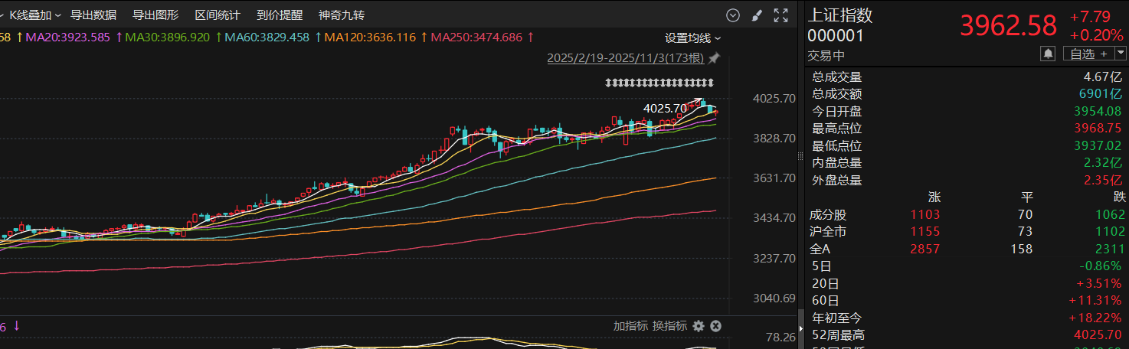This screenshot has height=349, width=1129.
Task: Click the 加指标 button
Action: click(x=631, y=326)
